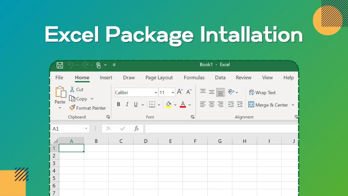This screenshot has width=348, height=196.
Task: Click the Paste clipboard icon
Action: [x=60, y=92]
